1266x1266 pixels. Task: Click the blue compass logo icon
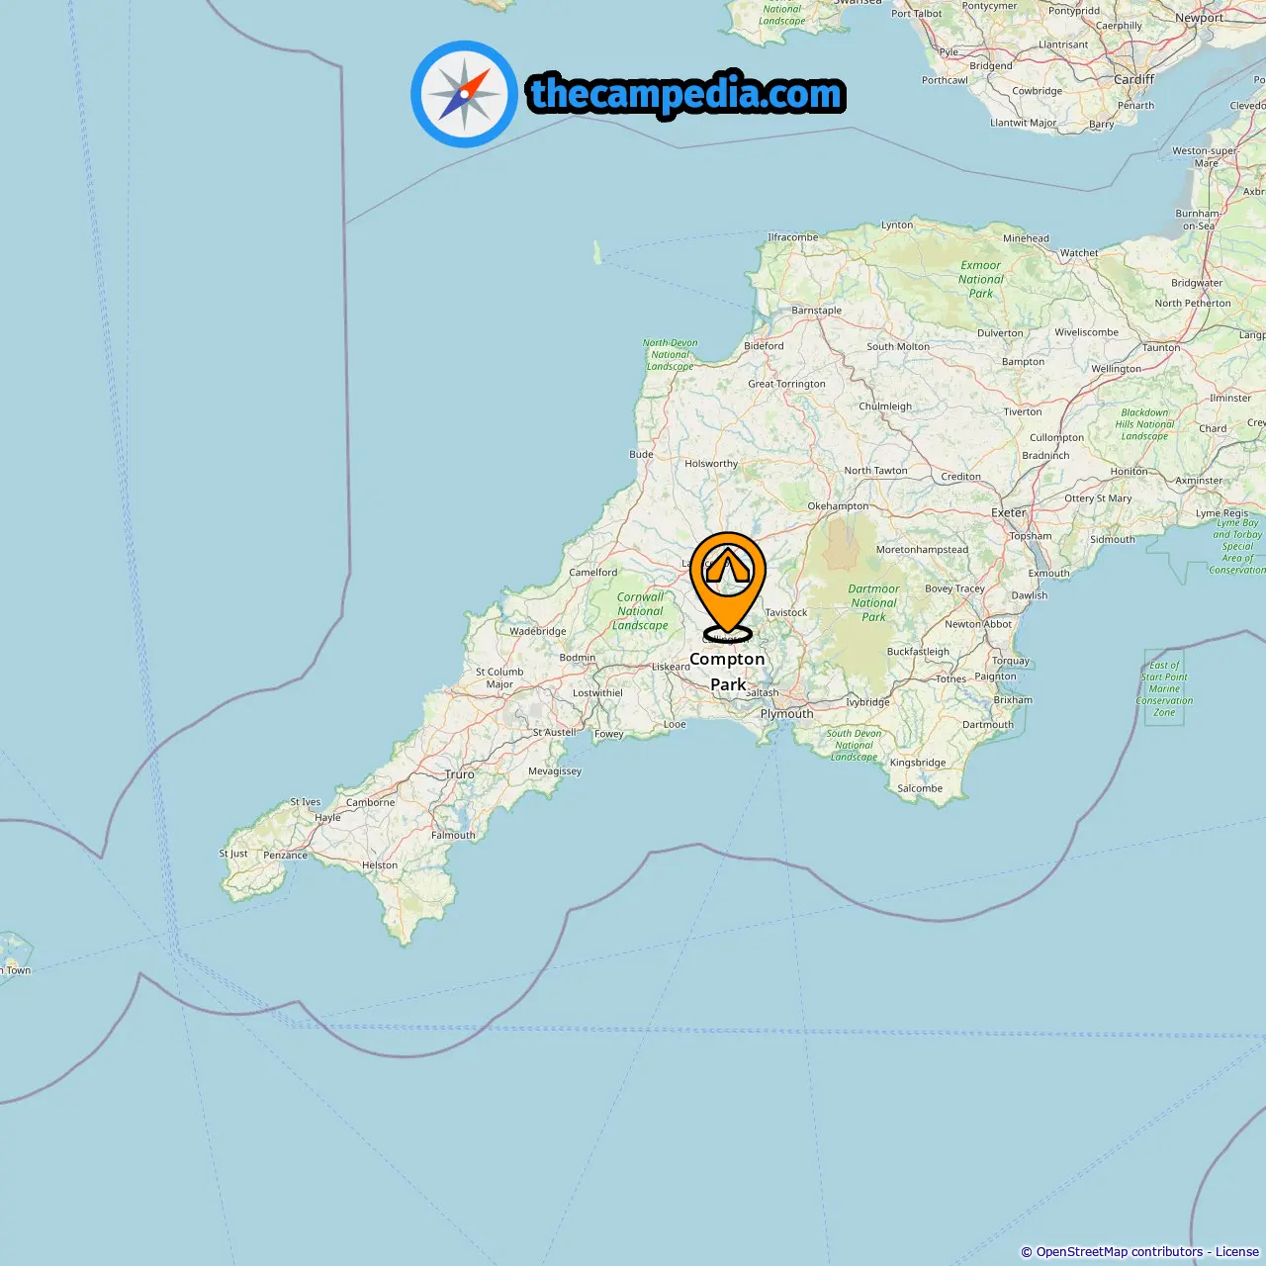[464, 94]
